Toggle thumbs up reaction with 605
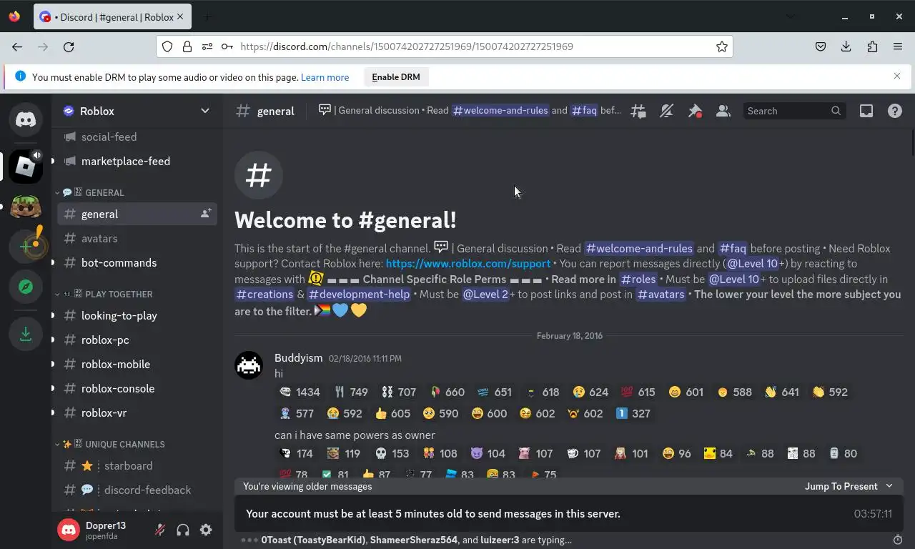The width and height of the screenshot is (915, 549). pyautogui.click(x=392, y=413)
